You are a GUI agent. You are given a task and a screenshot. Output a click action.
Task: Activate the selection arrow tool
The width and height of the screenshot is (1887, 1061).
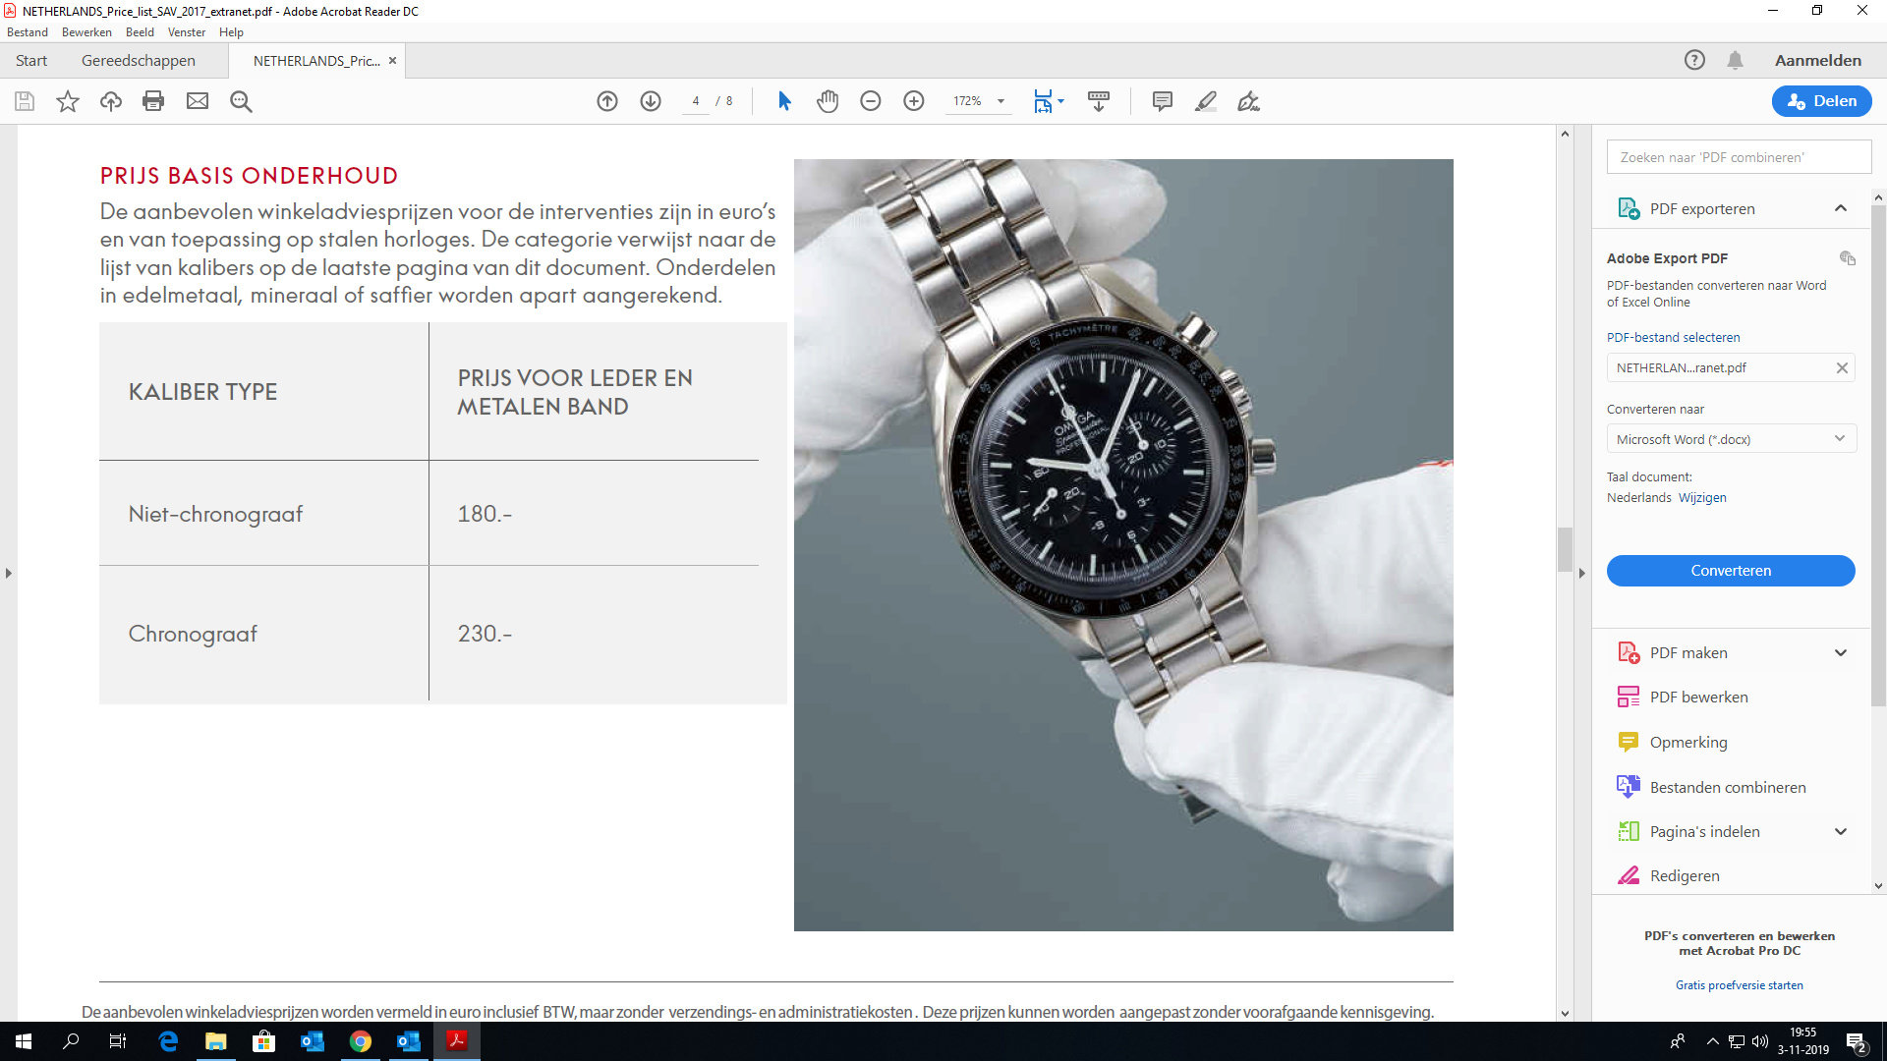(x=784, y=101)
